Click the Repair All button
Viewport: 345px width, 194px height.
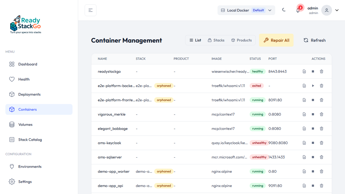(x=277, y=40)
